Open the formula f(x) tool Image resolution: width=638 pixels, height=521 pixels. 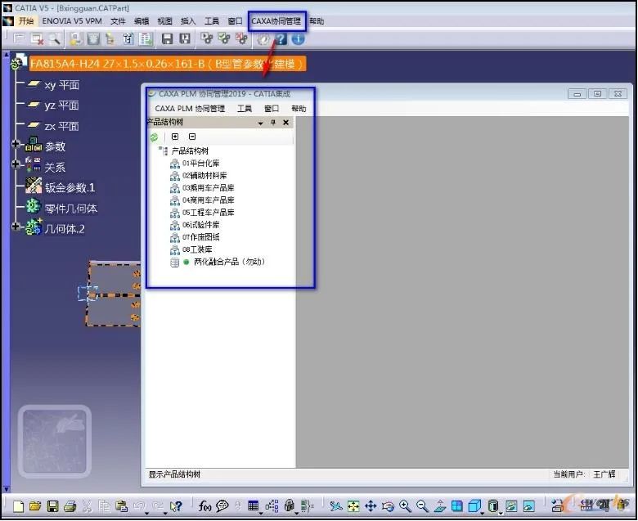click(204, 506)
